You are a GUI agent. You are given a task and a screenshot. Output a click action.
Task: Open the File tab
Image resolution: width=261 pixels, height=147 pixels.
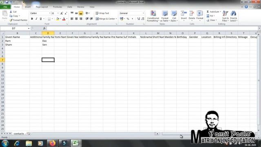(x=5, y=7)
